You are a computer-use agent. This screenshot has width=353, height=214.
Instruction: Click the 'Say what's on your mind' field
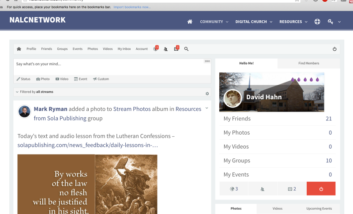click(108, 64)
